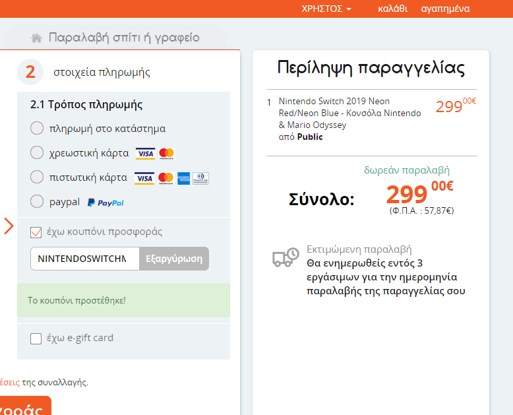The height and width of the screenshot is (415, 513).
Task: Go to καλάθι in top bar
Action: click(392, 9)
